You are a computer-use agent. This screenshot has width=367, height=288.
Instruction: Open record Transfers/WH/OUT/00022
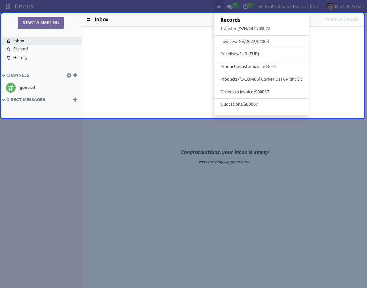pos(261,29)
